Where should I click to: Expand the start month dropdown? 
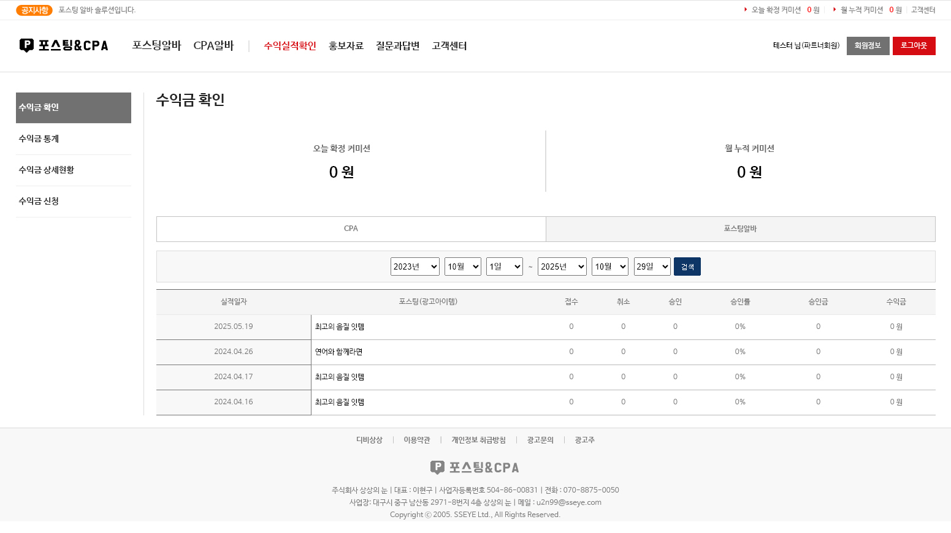462,266
